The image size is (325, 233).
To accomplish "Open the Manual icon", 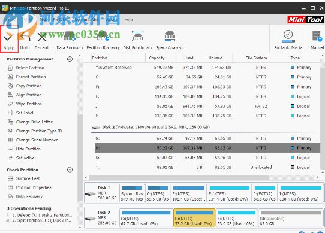I will 317,40.
